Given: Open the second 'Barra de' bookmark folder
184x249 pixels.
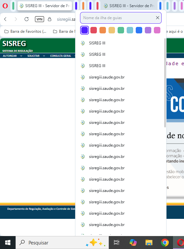Looking at the screenshot, I should (x=64, y=31).
